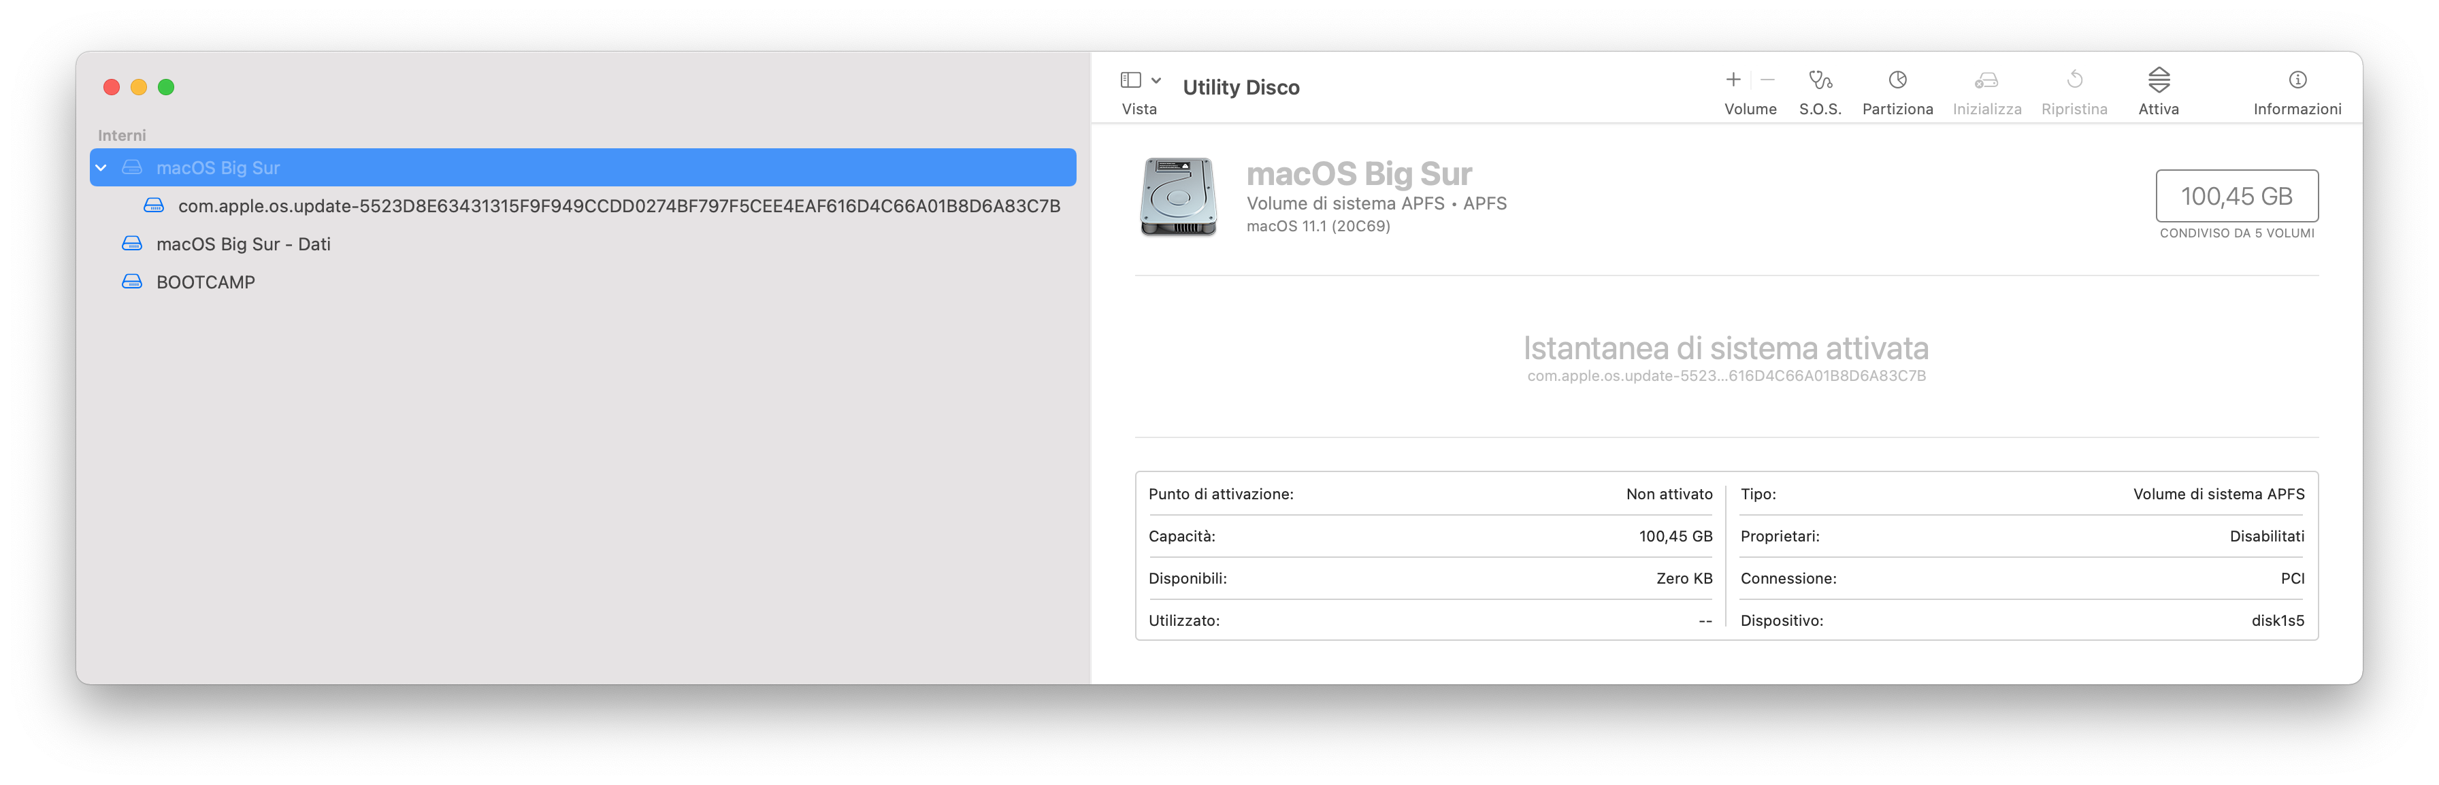Click the Interni section header
Screen dimensions: 2439x785
(x=123, y=135)
